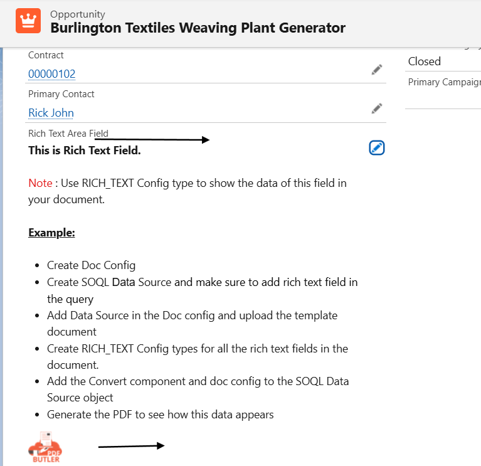The height and width of the screenshot is (466, 481).
Task: Click the "Create SOQL Data Source" bullet item
Action: tap(202, 282)
